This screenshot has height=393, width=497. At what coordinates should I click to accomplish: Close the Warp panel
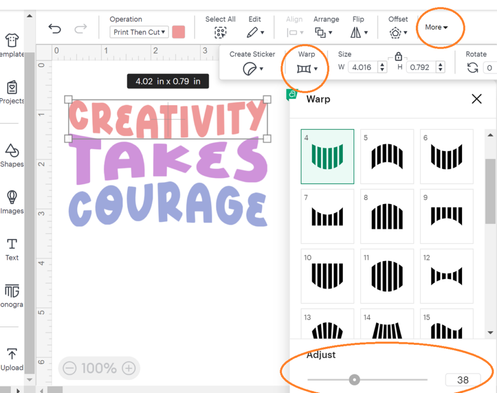(x=477, y=99)
